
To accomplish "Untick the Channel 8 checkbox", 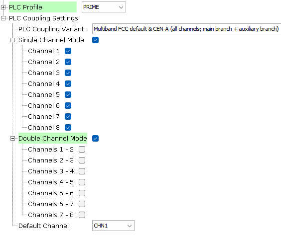I will pos(68,127).
